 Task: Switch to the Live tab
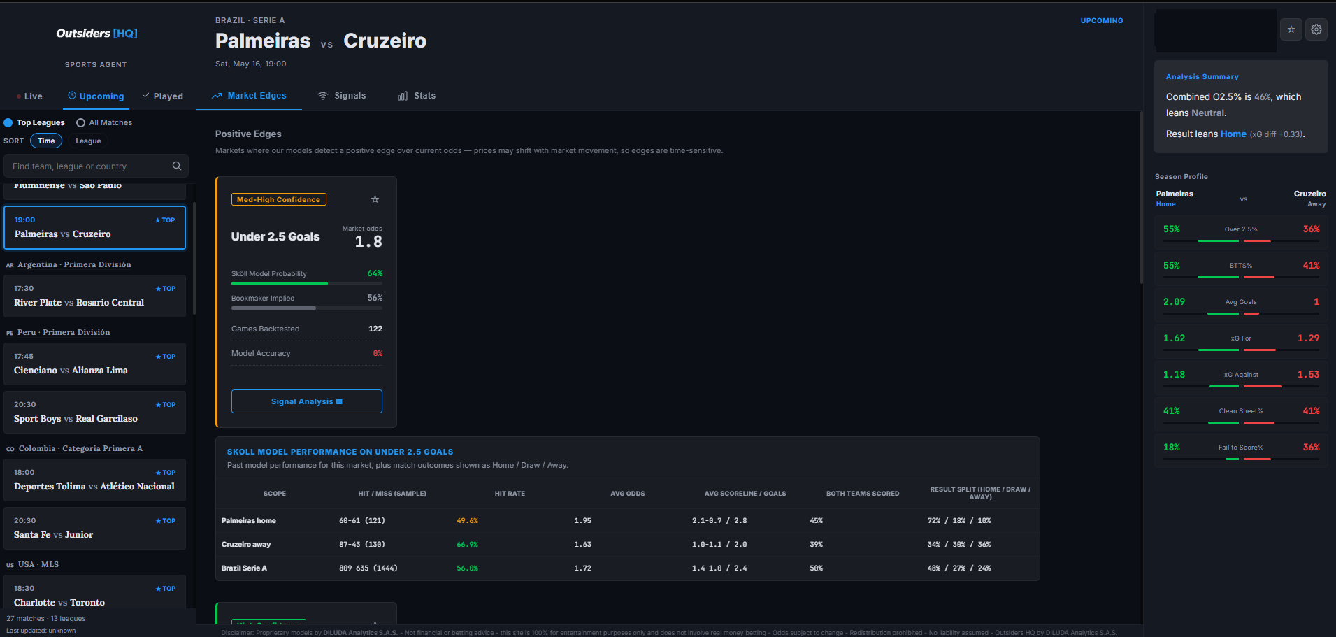tap(29, 96)
